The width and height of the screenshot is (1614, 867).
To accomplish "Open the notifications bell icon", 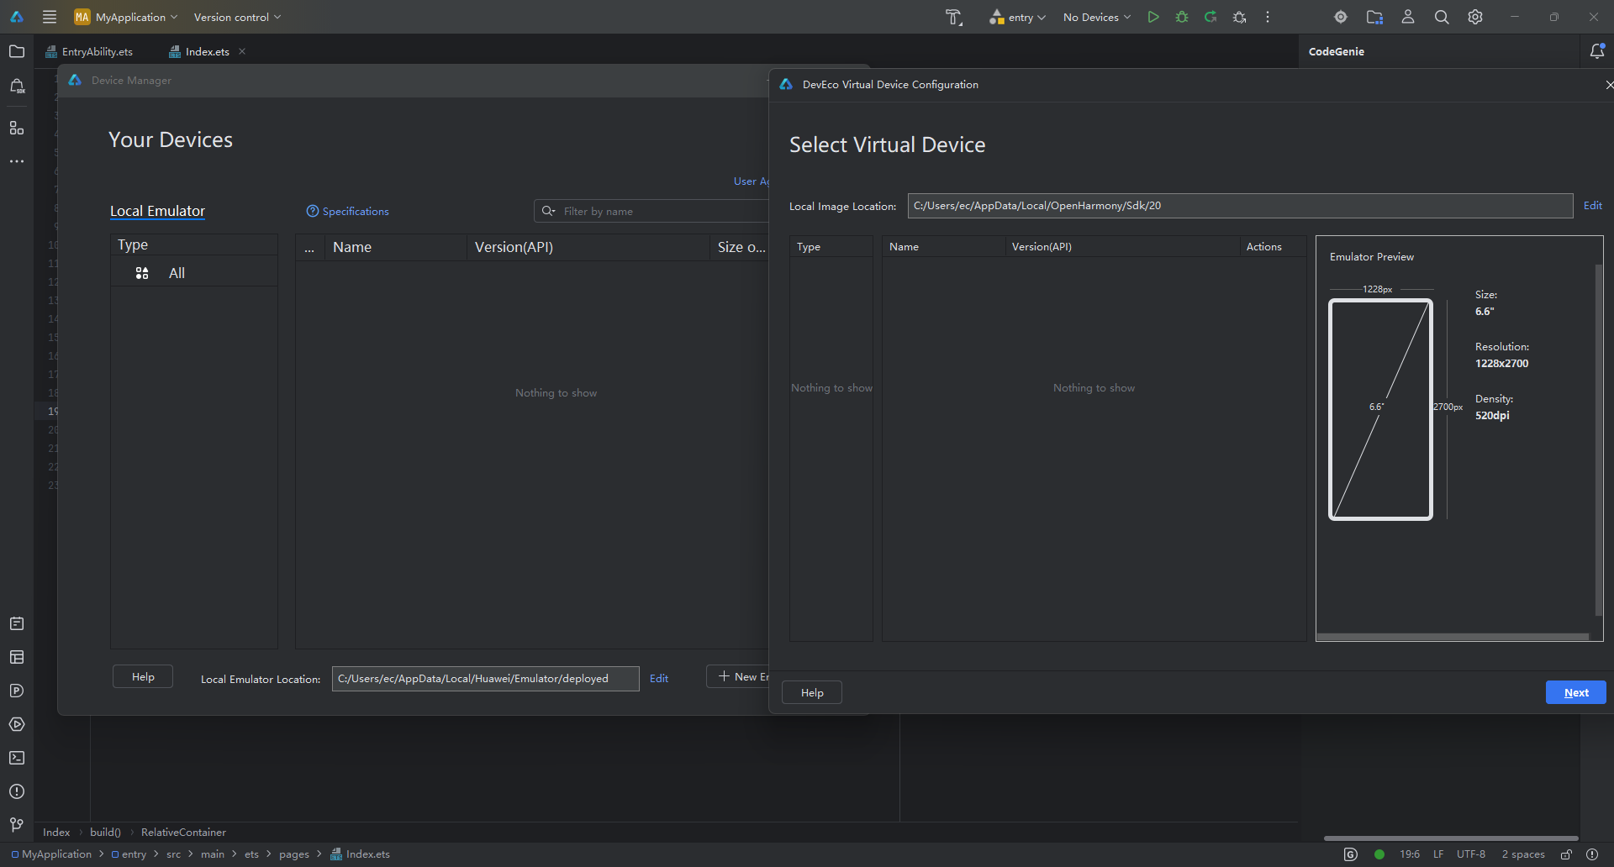I will [x=1597, y=51].
